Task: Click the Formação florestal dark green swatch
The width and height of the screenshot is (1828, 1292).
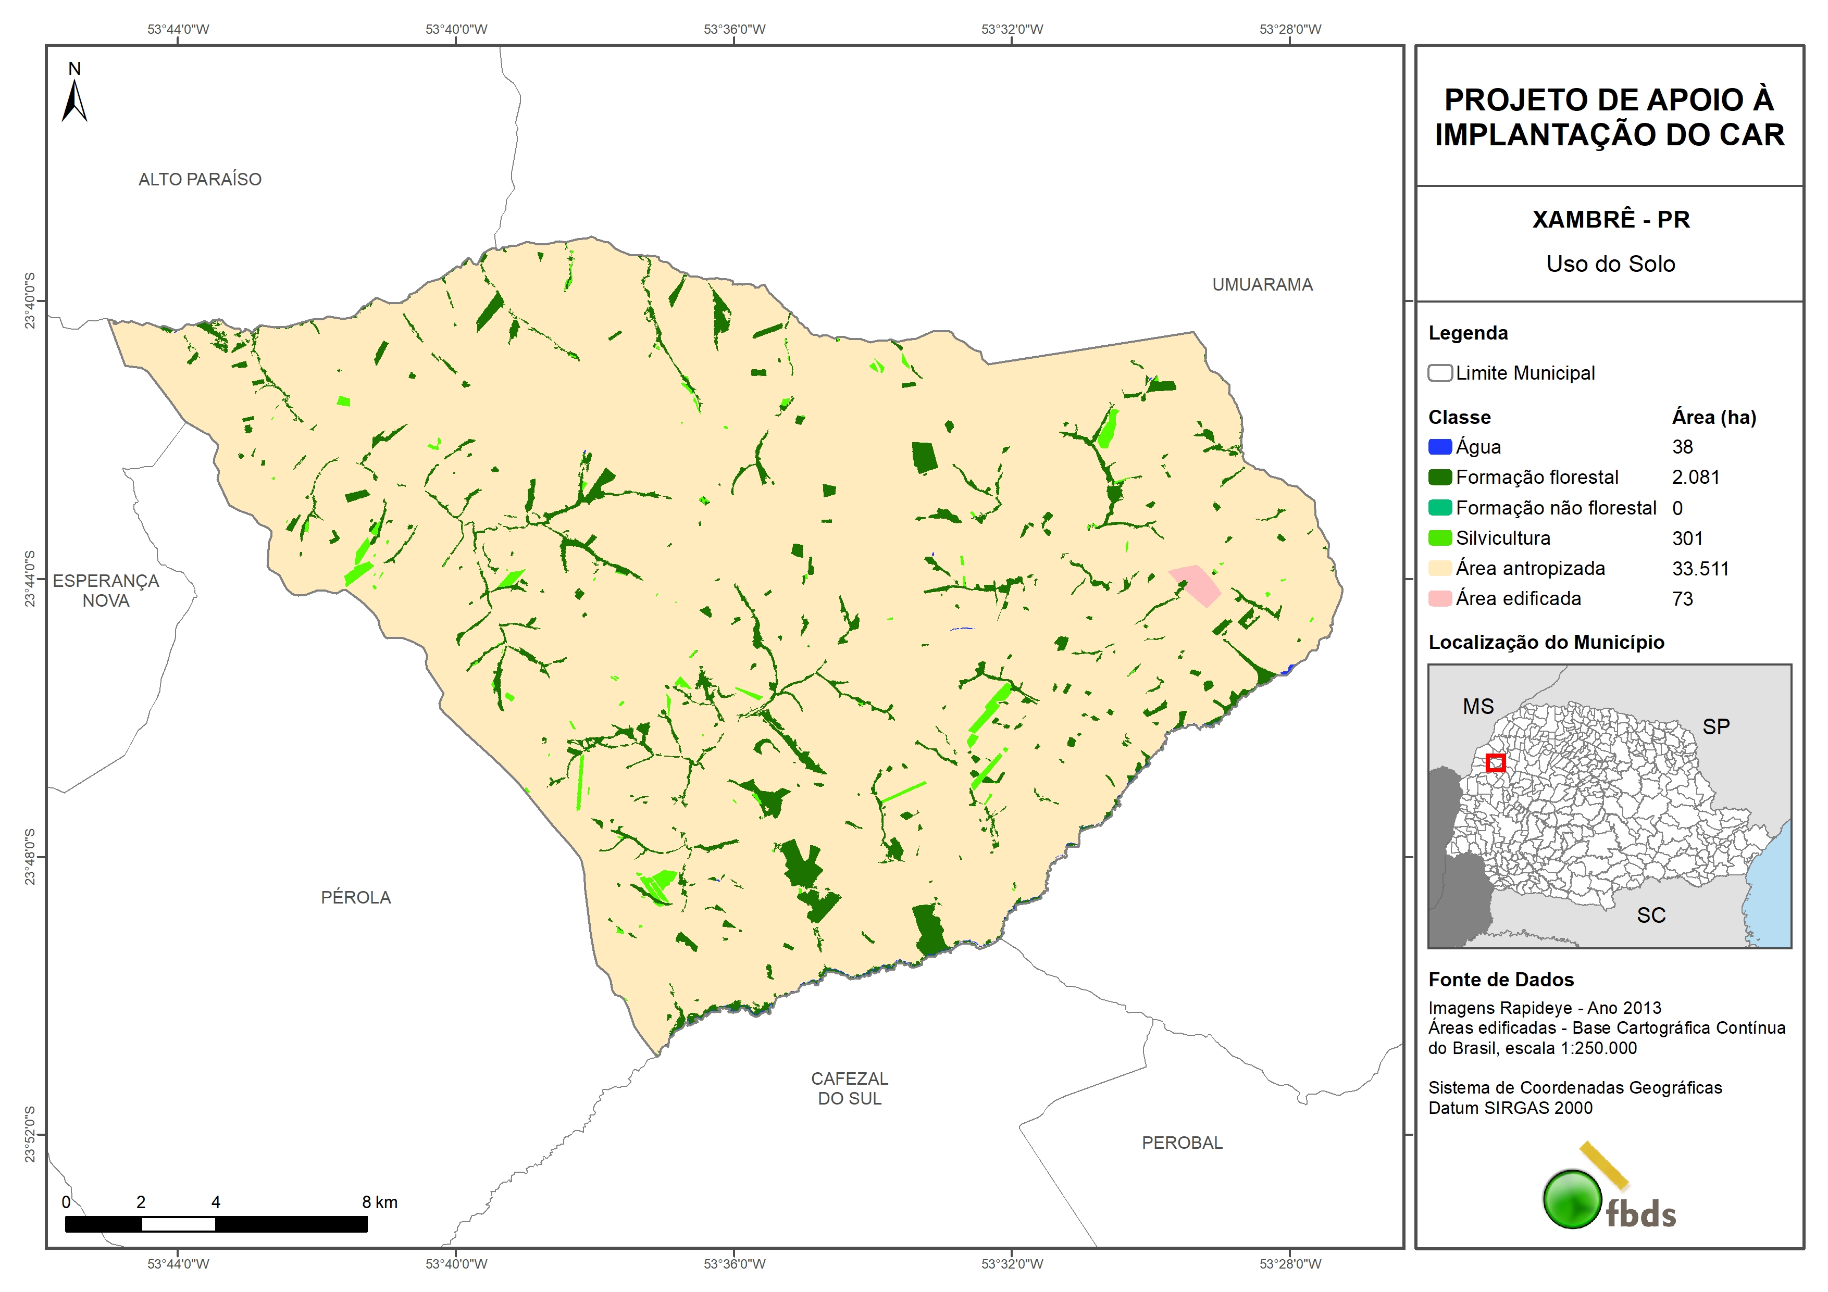Action: click(1439, 477)
